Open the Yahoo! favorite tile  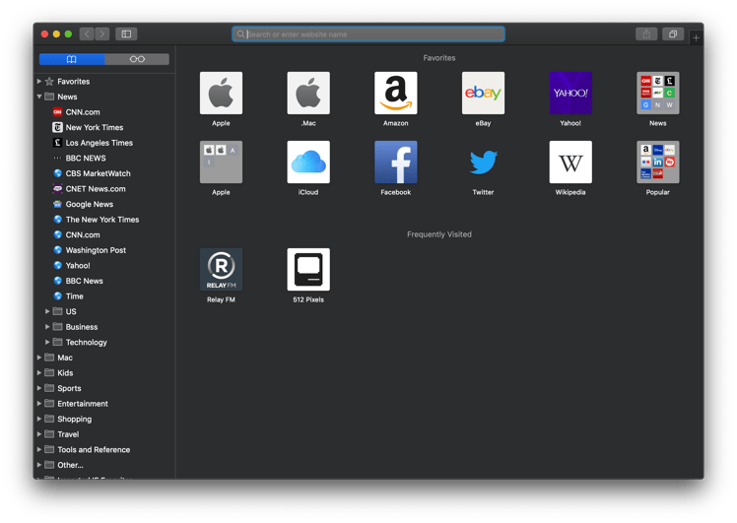pos(570,93)
